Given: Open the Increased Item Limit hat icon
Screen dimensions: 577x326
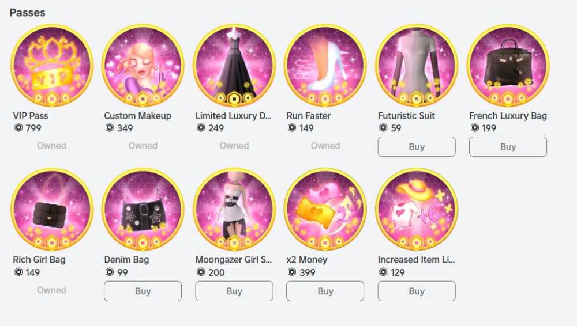Looking at the screenshot, I should pyautogui.click(x=417, y=210).
